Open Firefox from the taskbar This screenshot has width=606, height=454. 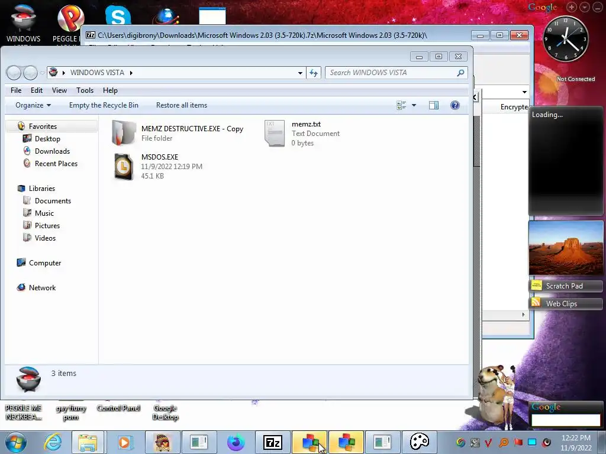[236, 442]
